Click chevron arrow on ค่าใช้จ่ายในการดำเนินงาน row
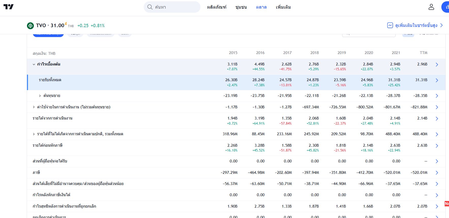 [437, 107]
